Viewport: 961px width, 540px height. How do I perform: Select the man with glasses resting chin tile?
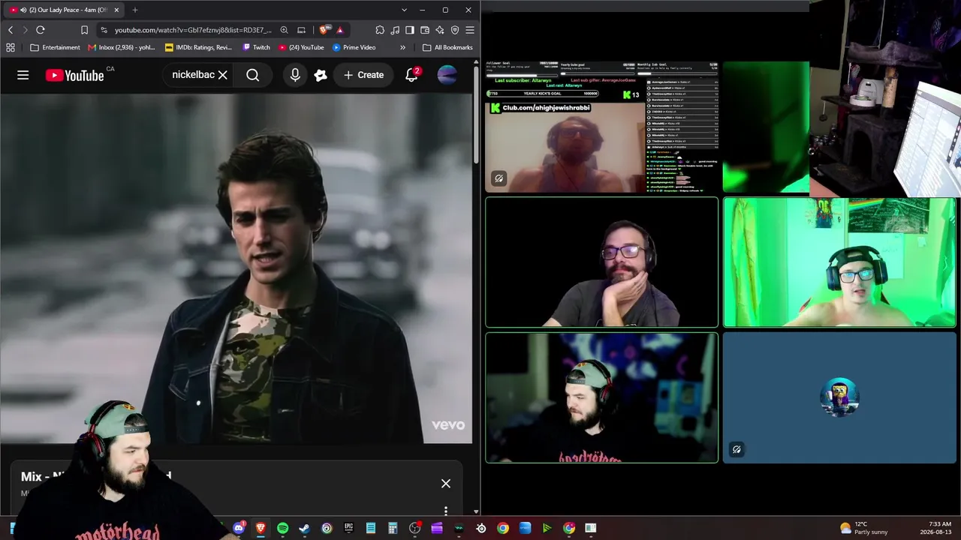pyautogui.click(x=601, y=262)
